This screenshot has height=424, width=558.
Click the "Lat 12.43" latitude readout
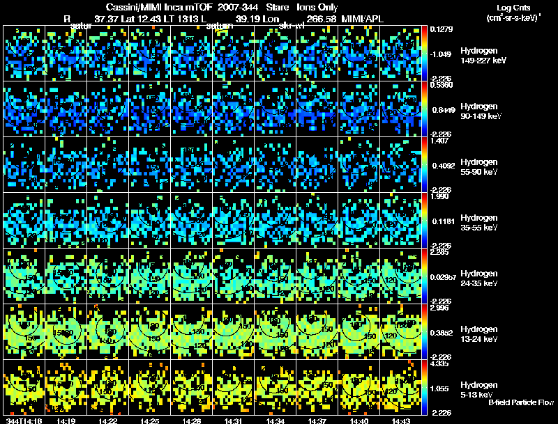[x=142, y=19]
